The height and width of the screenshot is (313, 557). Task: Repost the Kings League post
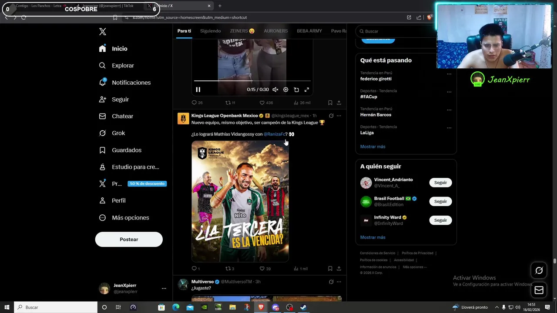[x=230, y=269]
